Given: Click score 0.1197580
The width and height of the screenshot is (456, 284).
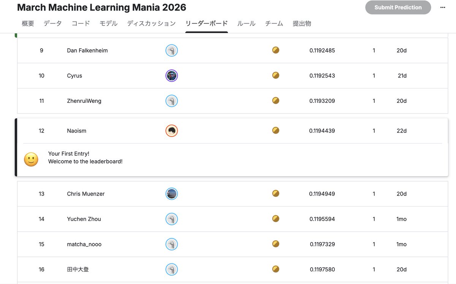Looking at the screenshot, I should coord(322,270).
